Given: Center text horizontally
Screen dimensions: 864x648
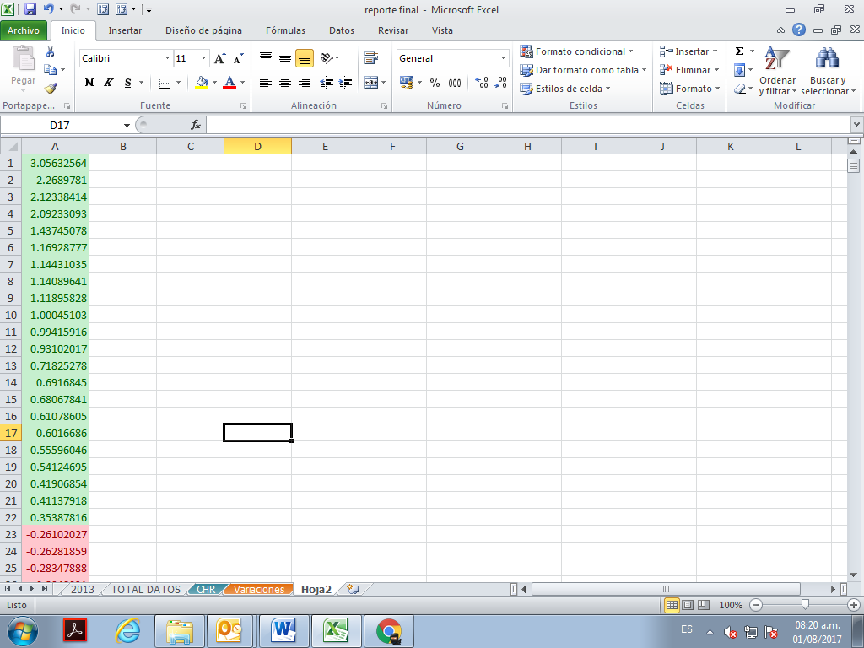Looking at the screenshot, I should (x=285, y=83).
